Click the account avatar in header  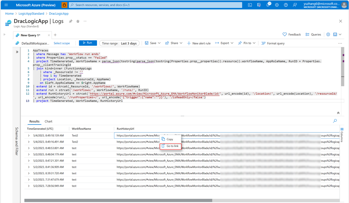tap(344, 5)
